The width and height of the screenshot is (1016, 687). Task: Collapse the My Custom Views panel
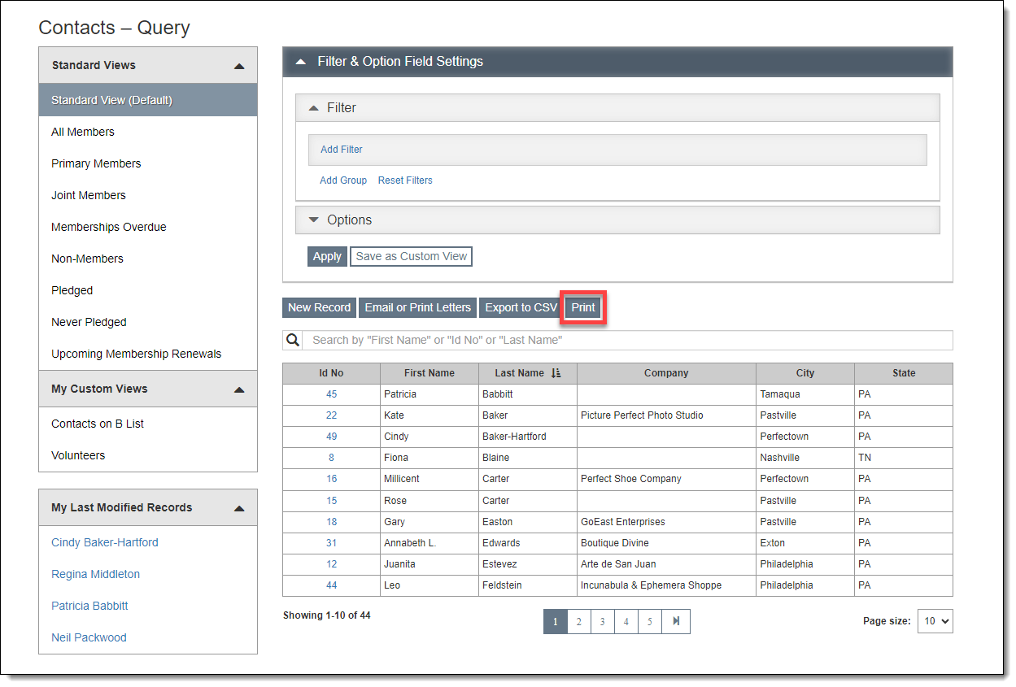coord(238,389)
